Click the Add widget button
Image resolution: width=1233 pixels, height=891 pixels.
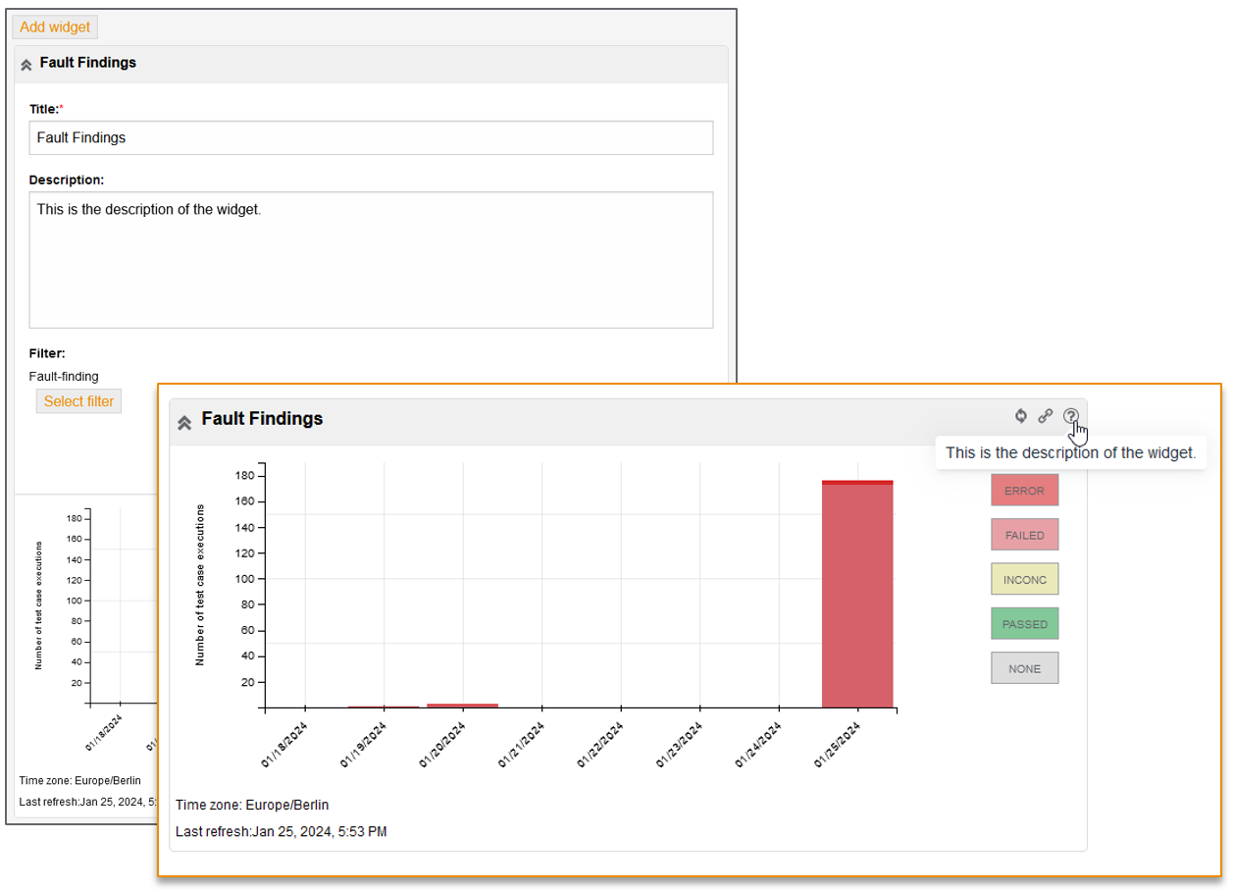[x=54, y=26]
